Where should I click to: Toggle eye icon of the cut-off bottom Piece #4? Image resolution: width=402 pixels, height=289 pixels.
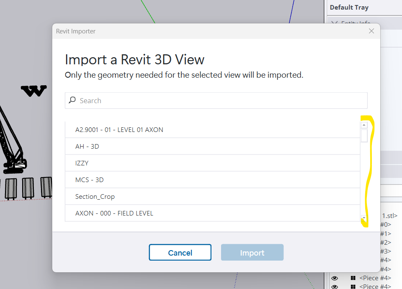coord(335,286)
